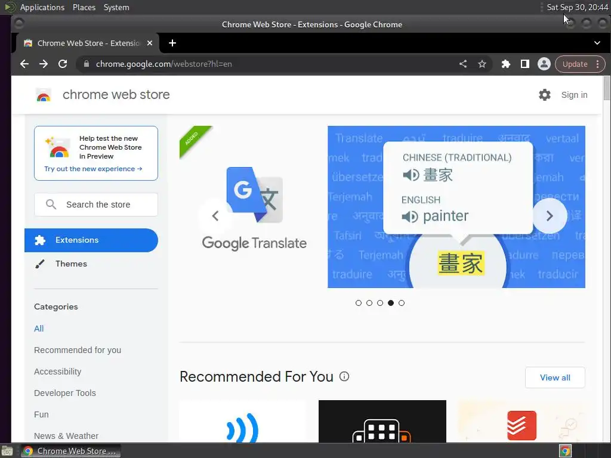Click the magnifier icon in store search
This screenshot has width=611, height=458.
coord(51,205)
